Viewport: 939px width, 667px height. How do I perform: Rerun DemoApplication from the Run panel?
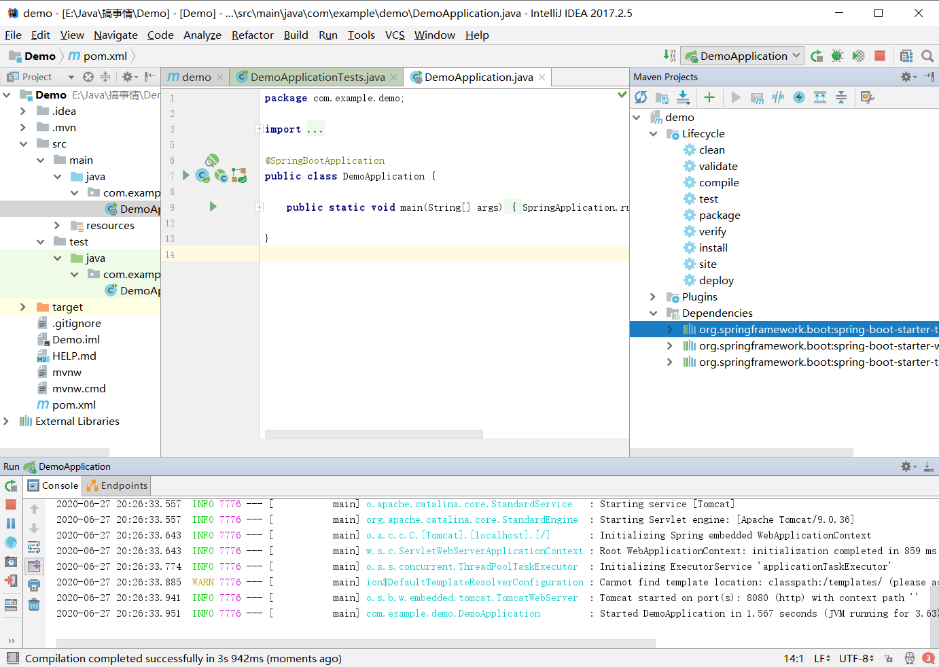(x=10, y=485)
